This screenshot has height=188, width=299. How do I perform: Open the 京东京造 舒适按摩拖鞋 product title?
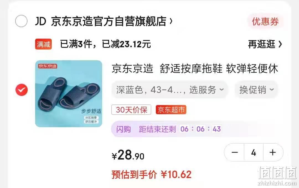point(195,69)
